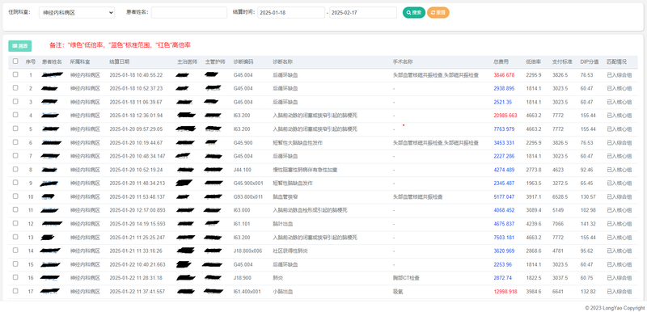This screenshot has width=647, height=312.
Task: Click settlement date 2025-01-22 11:37:41.557
Action: tap(137, 292)
